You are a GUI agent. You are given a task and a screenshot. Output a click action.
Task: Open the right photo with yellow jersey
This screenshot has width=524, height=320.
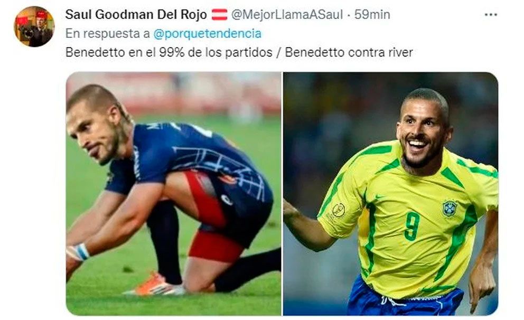(391, 194)
